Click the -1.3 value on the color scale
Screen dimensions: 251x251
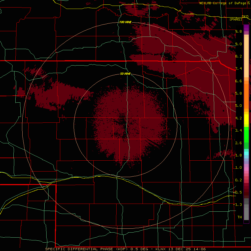click(x=238, y=205)
